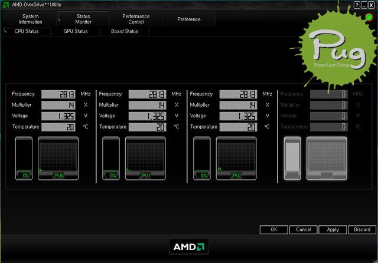Click the help question mark button

pyautogui.click(x=357, y=5)
